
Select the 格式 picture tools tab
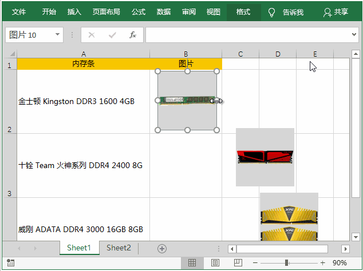pyautogui.click(x=243, y=12)
